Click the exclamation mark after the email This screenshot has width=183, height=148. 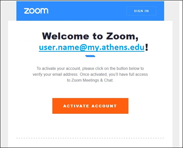[x=147, y=47]
